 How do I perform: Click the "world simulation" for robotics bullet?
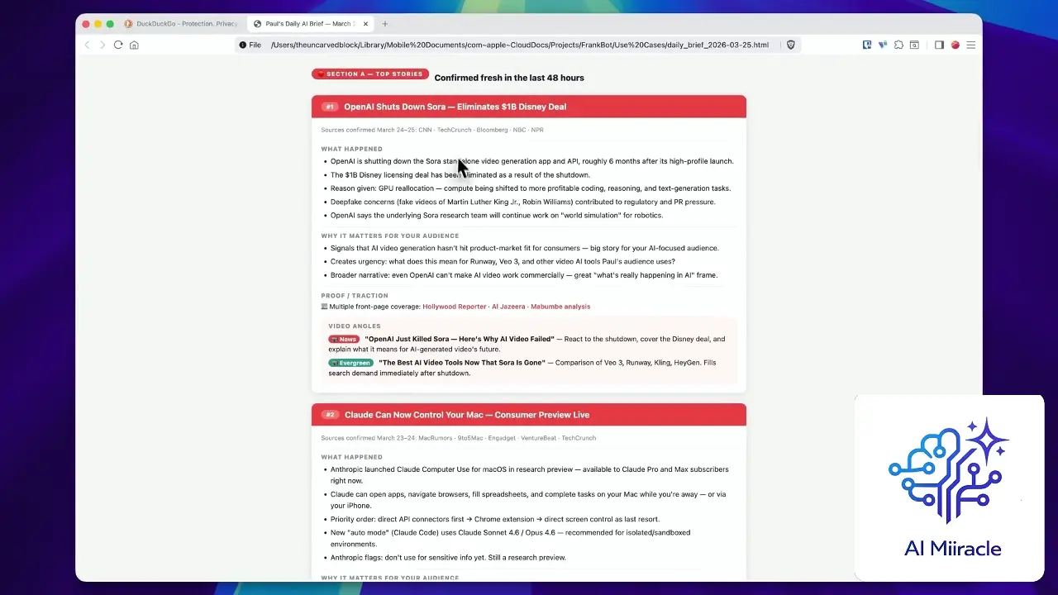point(497,216)
